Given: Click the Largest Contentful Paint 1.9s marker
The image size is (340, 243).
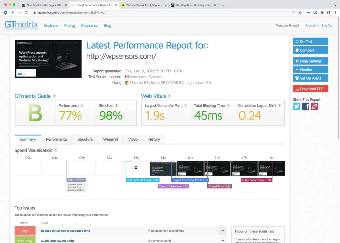Looking at the screenshot, I should [x=190, y=180].
